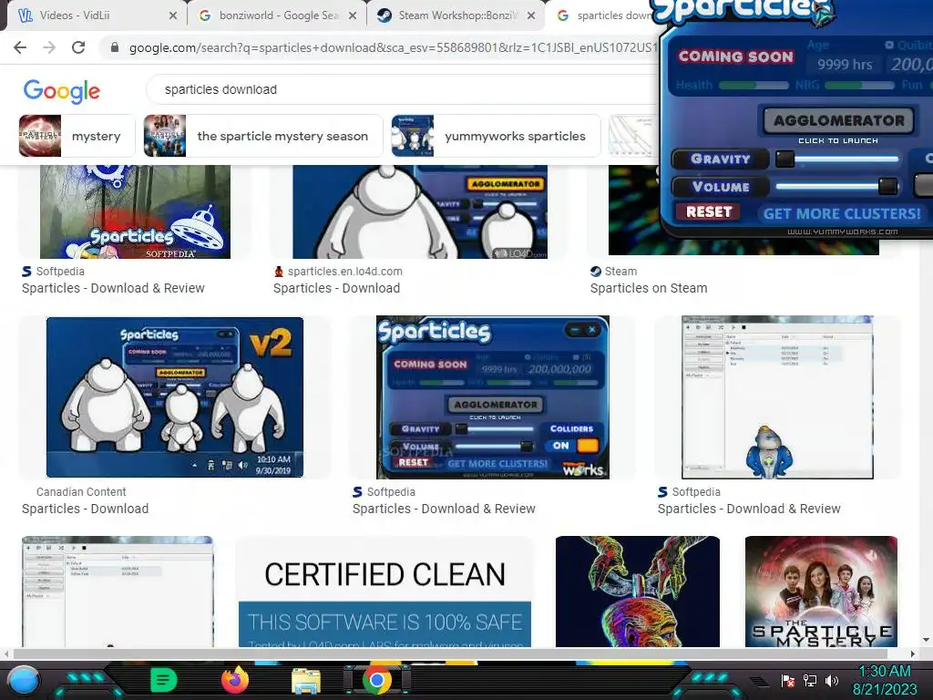Viewport: 933px width, 700px height.
Task: Open the Canadian Content Sparticles - Download link
Action: [x=85, y=509]
